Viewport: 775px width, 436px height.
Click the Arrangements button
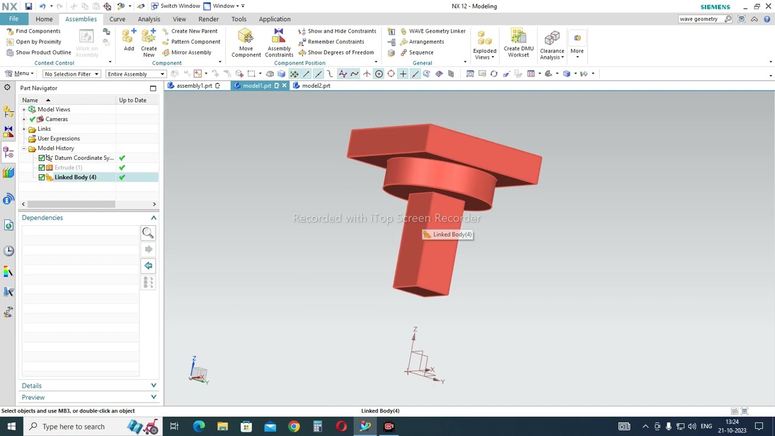pos(422,42)
